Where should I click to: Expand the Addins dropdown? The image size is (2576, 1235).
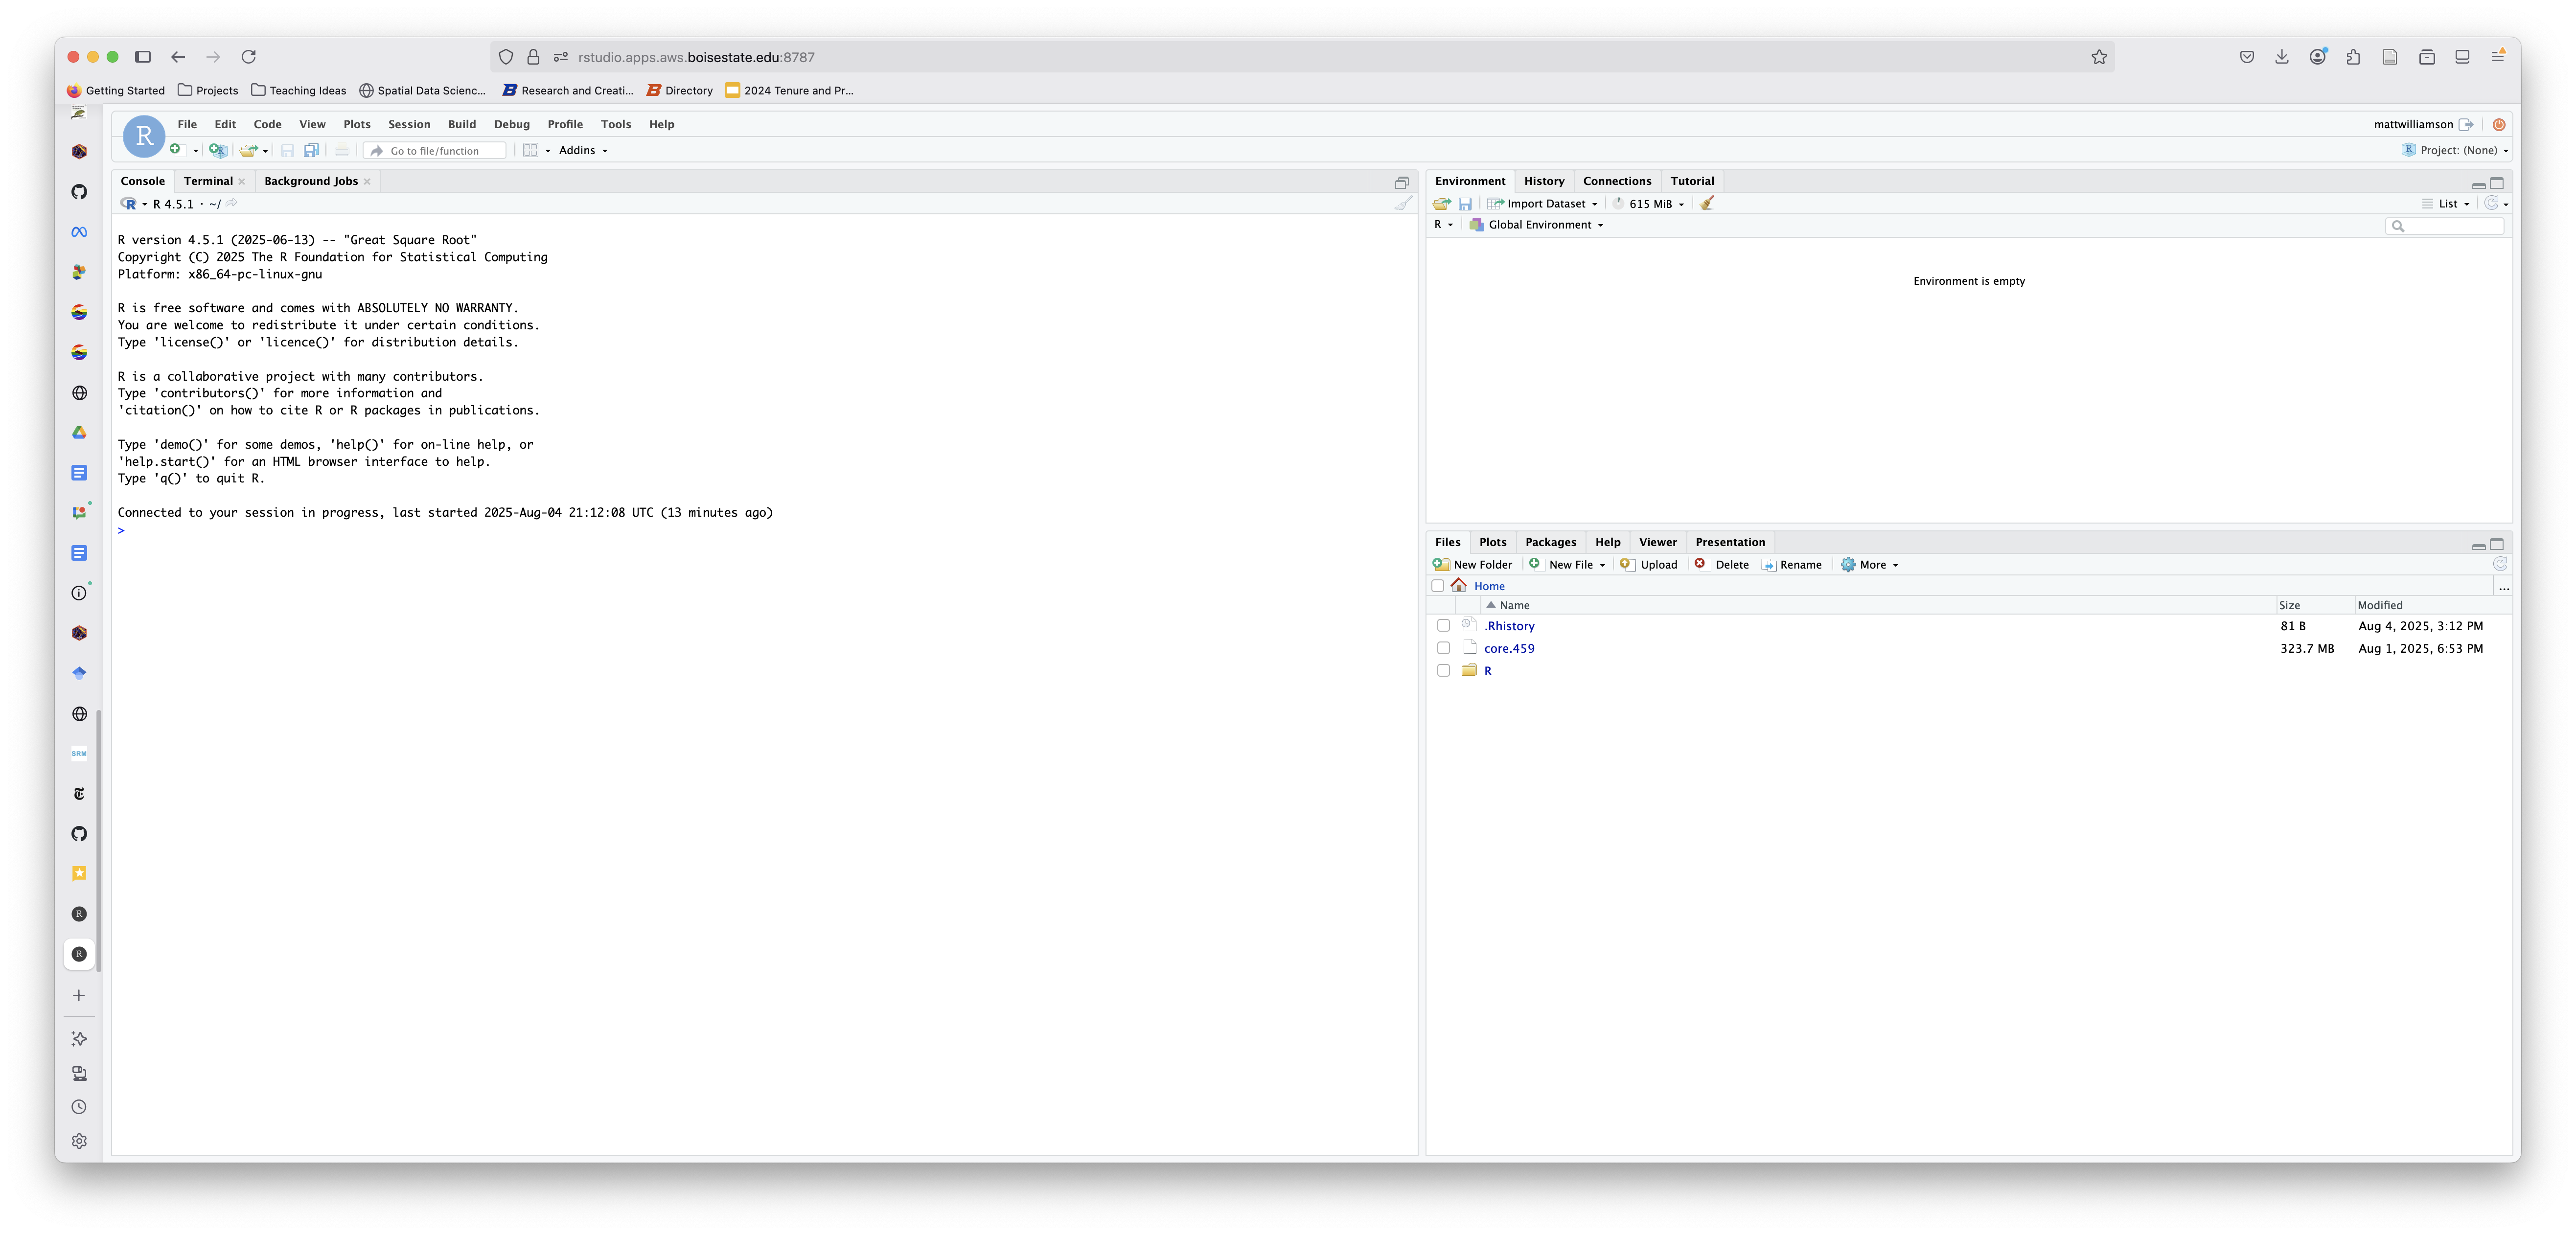(583, 150)
